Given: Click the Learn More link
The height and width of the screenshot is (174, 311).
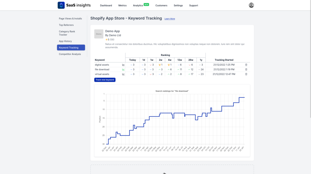Looking at the screenshot, I should click(x=169, y=18).
